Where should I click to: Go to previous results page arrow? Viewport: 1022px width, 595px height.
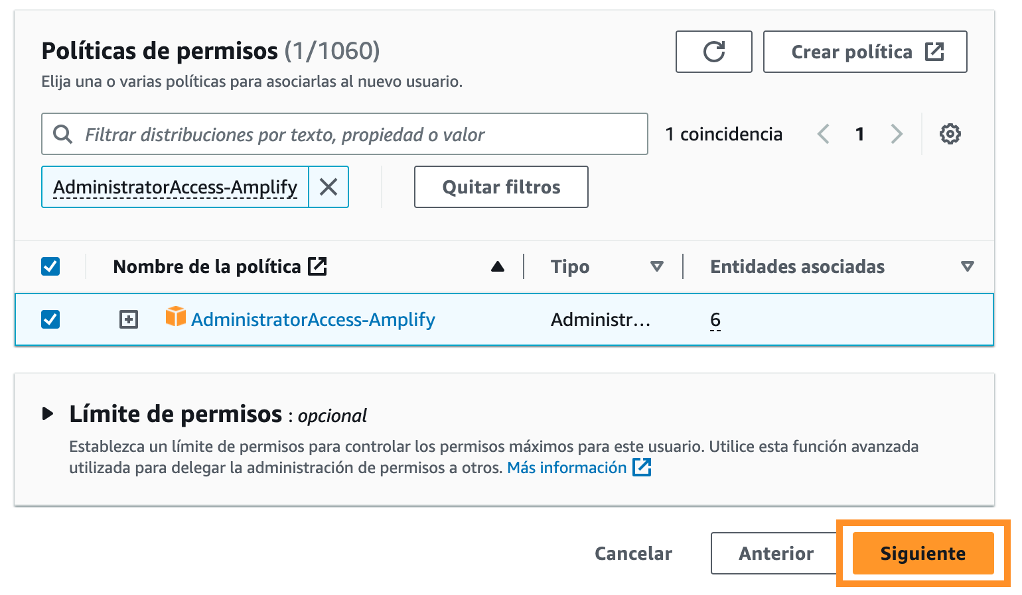pos(823,134)
